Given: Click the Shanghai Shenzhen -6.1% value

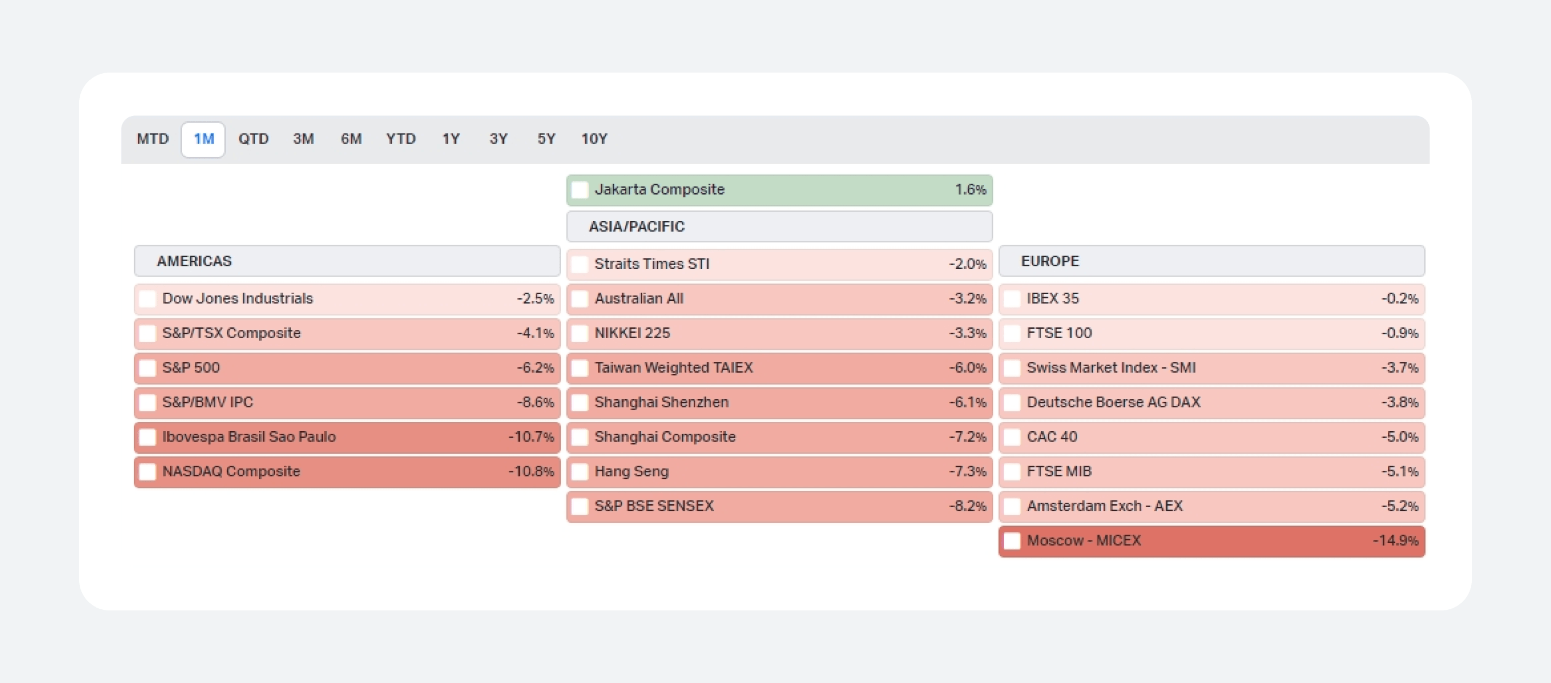Looking at the screenshot, I should tap(967, 402).
